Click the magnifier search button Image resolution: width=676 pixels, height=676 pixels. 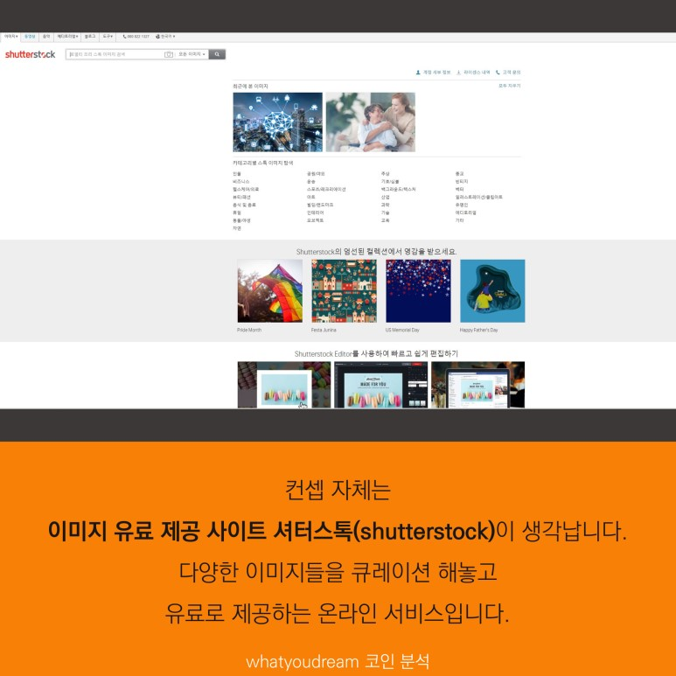[x=217, y=54]
